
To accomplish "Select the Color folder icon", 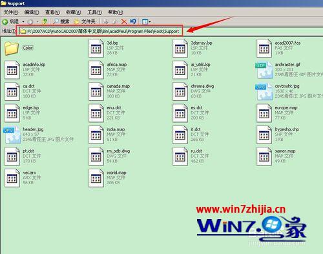I will point(12,48).
